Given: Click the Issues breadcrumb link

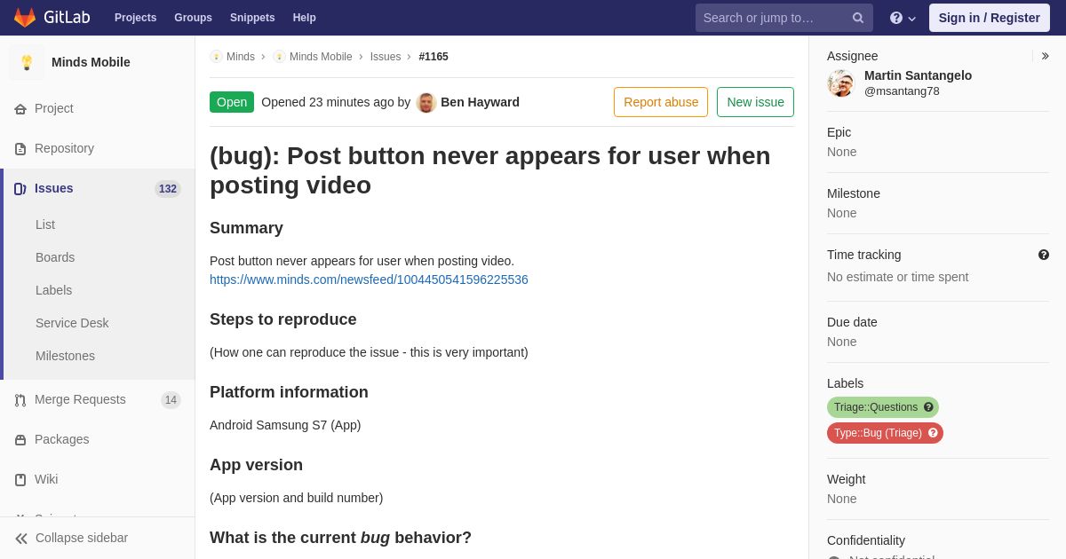Looking at the screenshot, I should click(x=386, y=57).
